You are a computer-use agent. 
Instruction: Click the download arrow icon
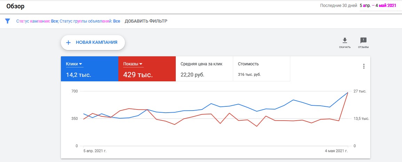click(345, 40)
